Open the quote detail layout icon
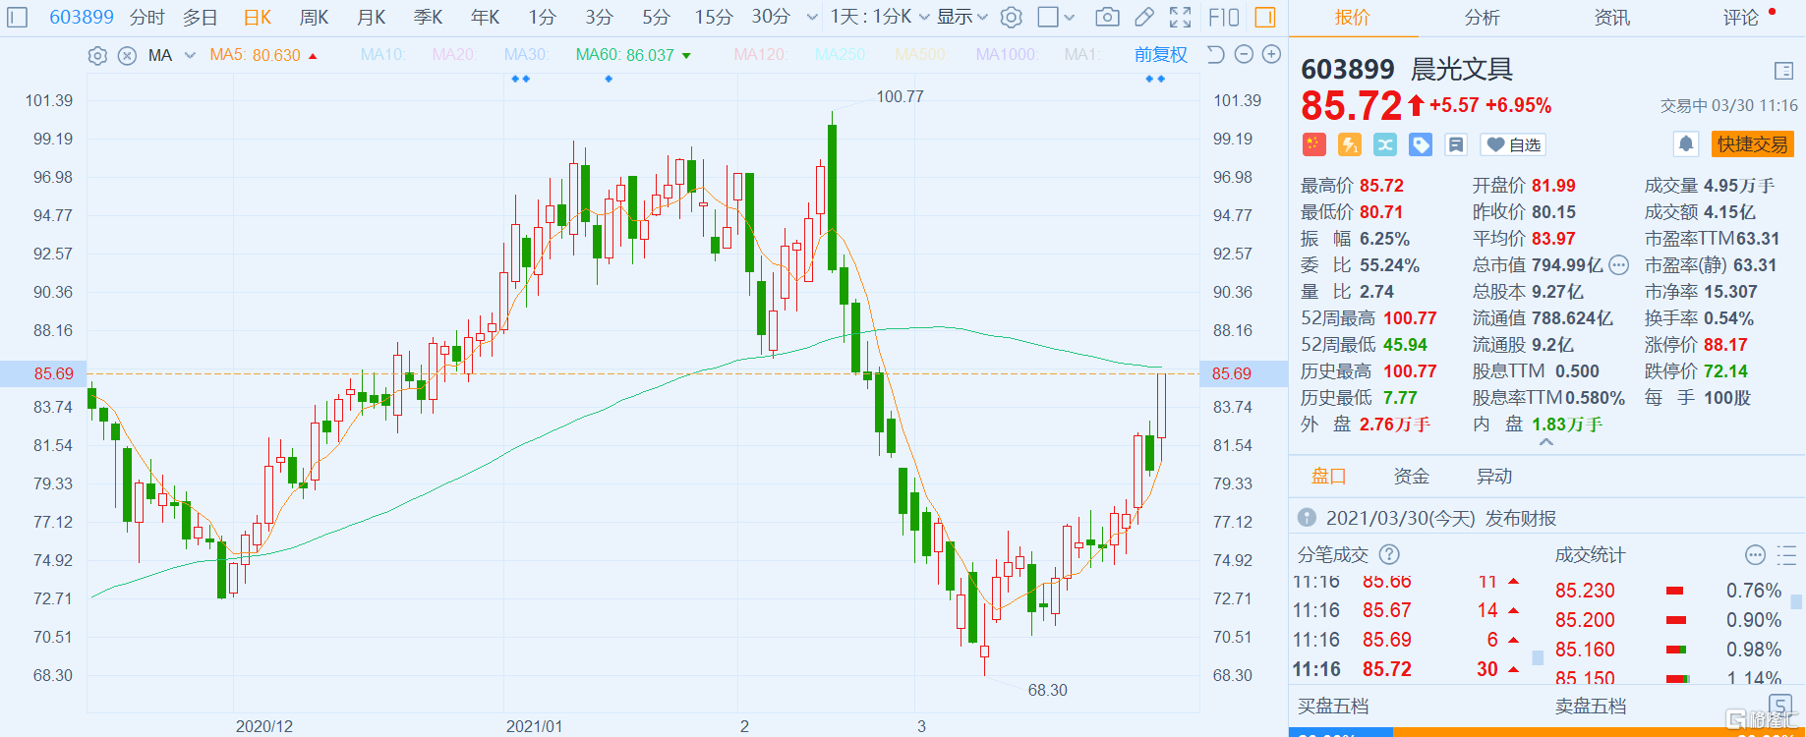The width and height of the screenshot is (1806, 737). (1783, 71)
